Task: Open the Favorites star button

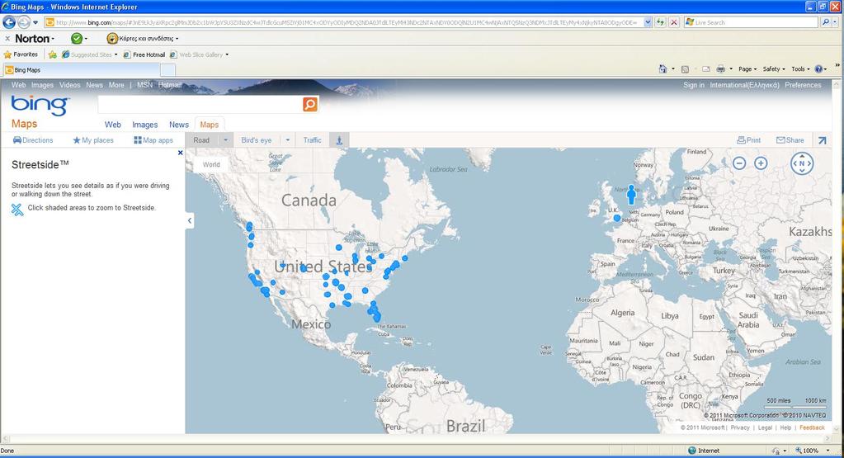Action: [x=21, y=54]
